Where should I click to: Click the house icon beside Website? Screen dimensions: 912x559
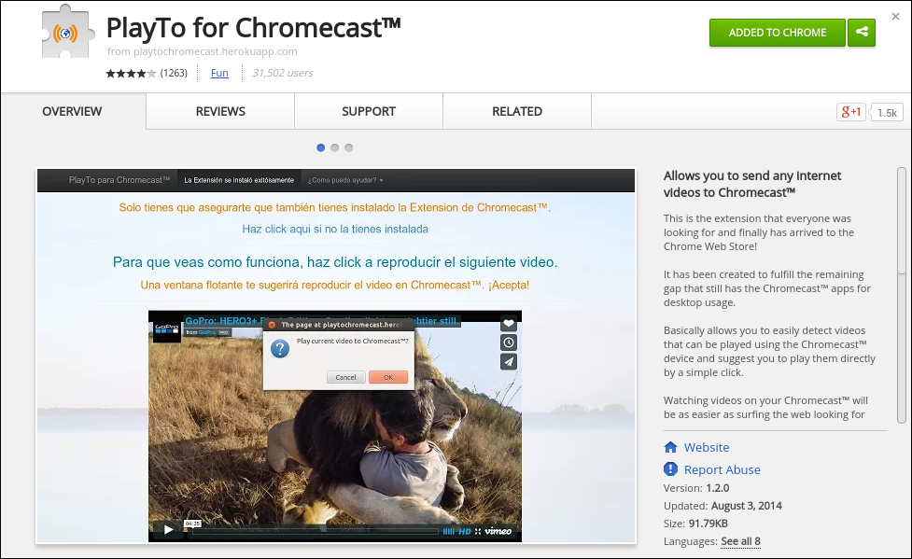(x=670, y=447)
